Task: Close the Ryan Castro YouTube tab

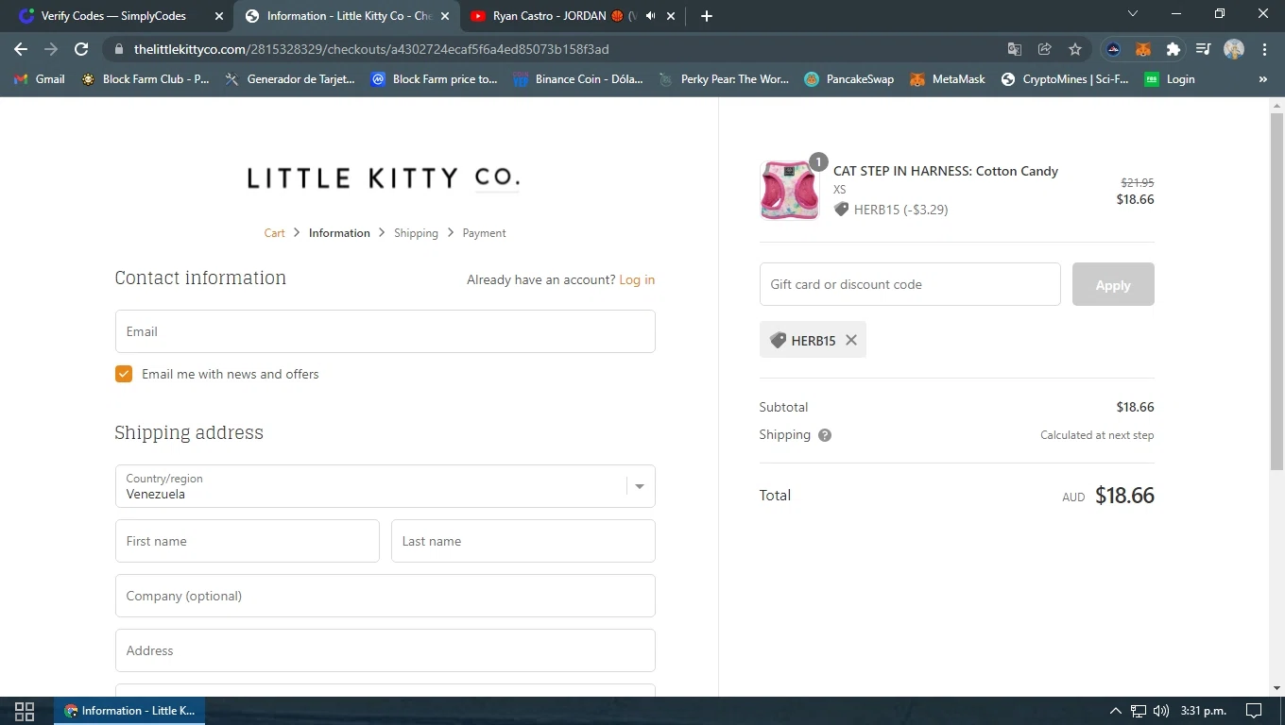Action: tap(671, 16)
